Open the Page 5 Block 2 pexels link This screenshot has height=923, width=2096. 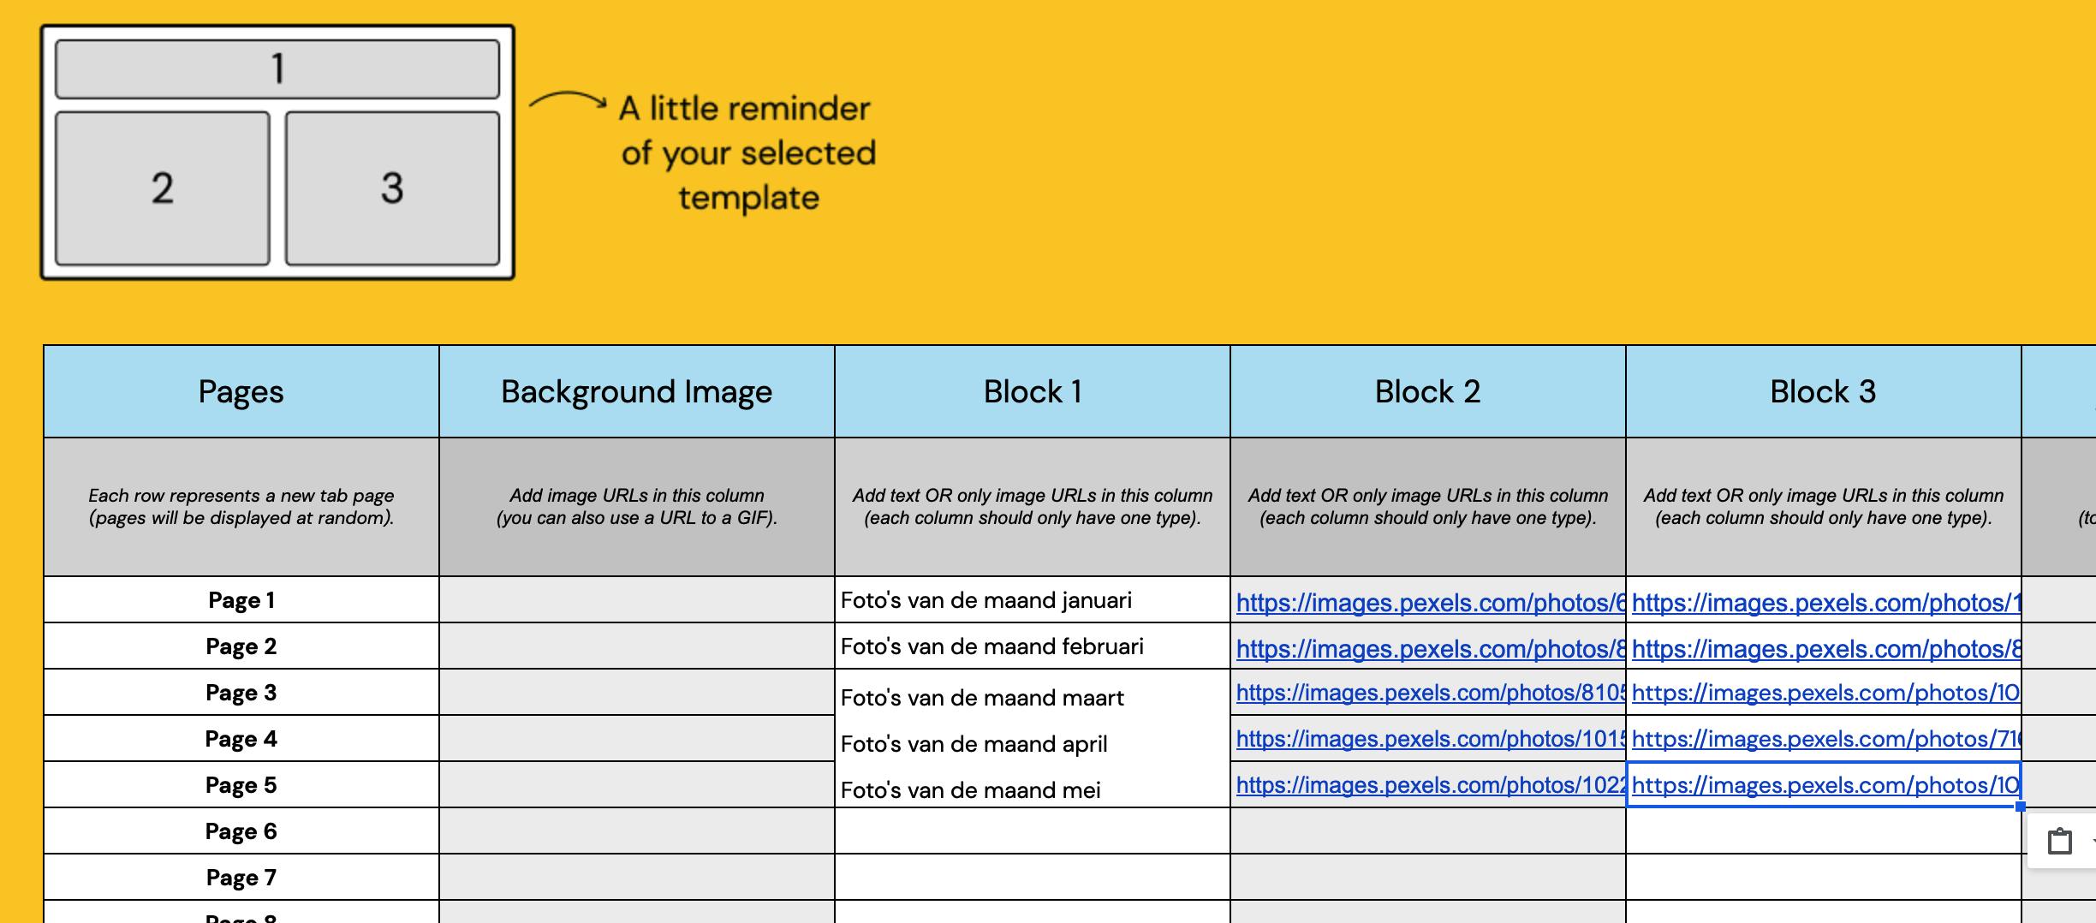pos(1428,786)
